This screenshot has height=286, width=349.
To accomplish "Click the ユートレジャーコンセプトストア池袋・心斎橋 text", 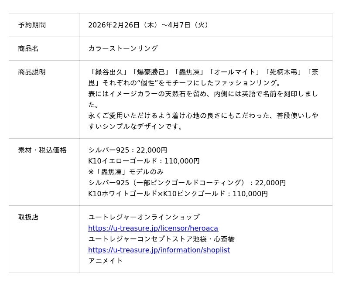I will (x=161, y=239).
